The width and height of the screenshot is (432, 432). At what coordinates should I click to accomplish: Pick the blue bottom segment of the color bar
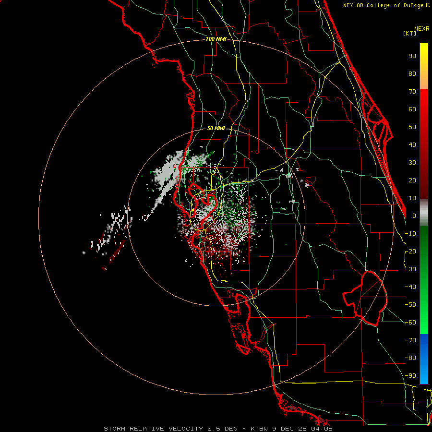(x=424, y=359)
